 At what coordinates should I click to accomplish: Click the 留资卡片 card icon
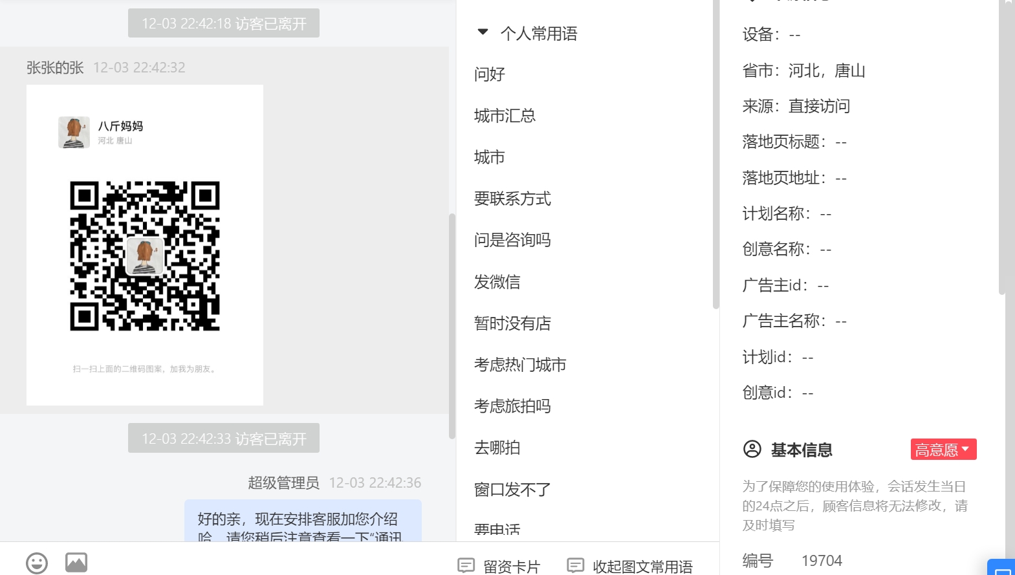(466, 566)
